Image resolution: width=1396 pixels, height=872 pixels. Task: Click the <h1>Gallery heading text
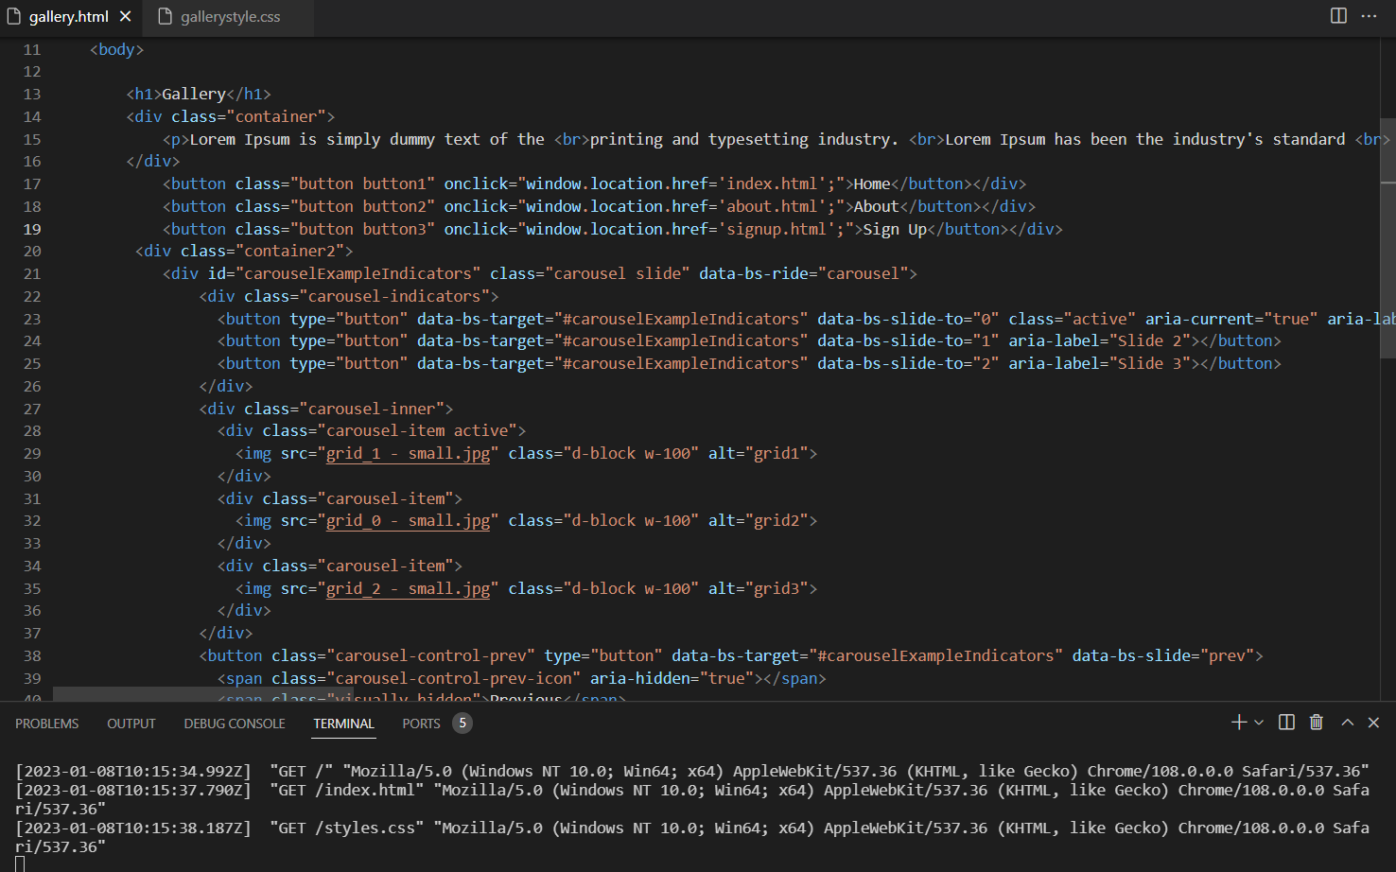point(194,94)
